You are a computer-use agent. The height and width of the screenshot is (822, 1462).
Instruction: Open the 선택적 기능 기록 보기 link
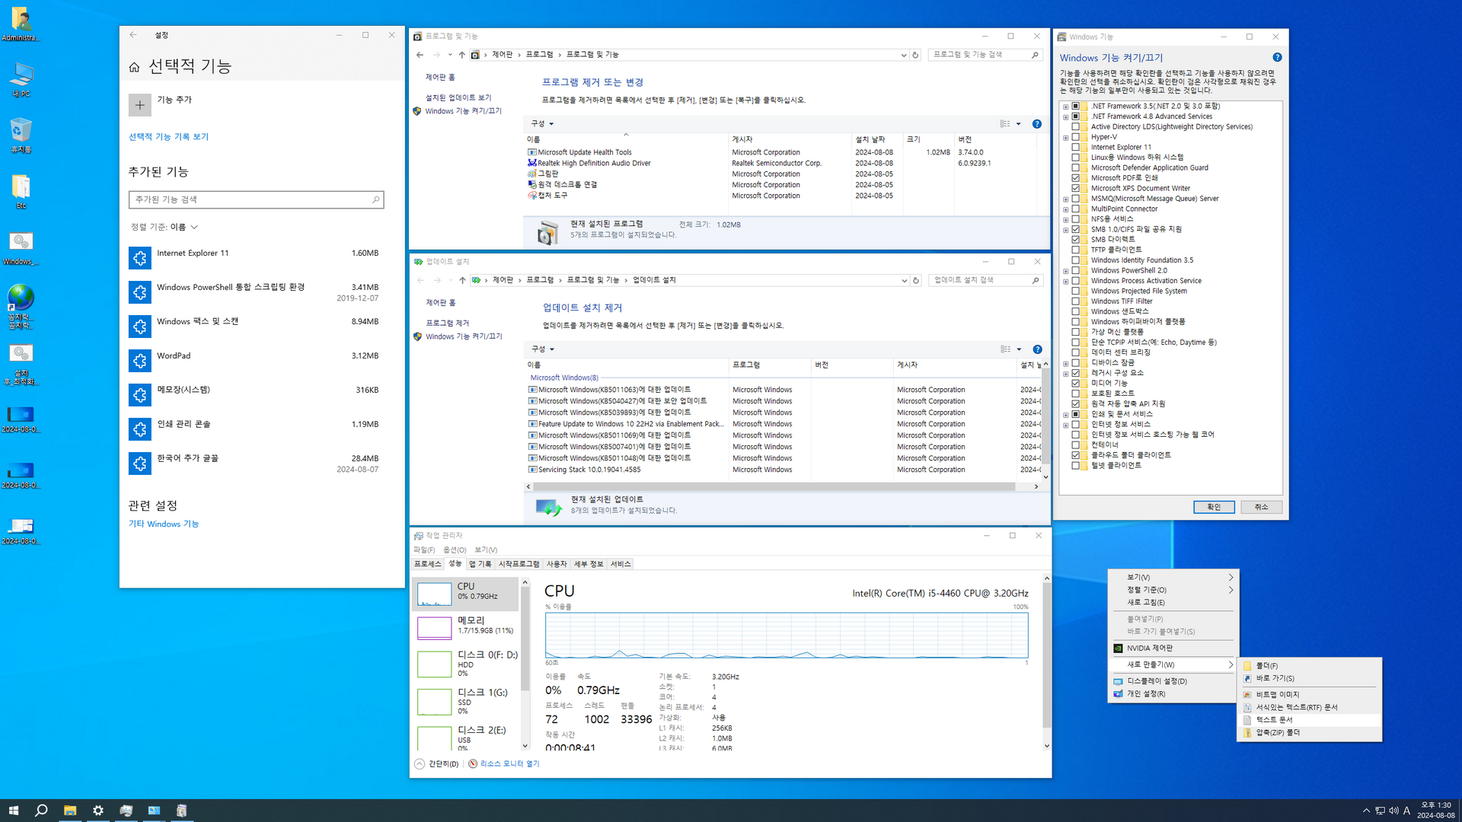pyautogui.click(x=168, y=137)
